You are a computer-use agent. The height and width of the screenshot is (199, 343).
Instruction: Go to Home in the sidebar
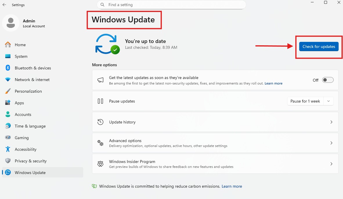[20, 45]
